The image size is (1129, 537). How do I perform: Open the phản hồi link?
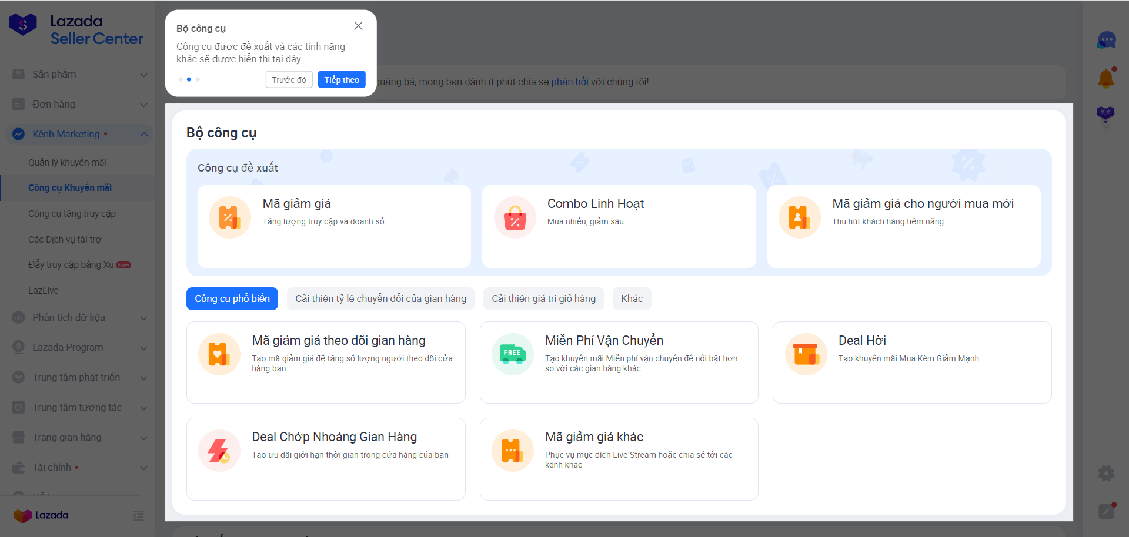(x=569, y=82)
